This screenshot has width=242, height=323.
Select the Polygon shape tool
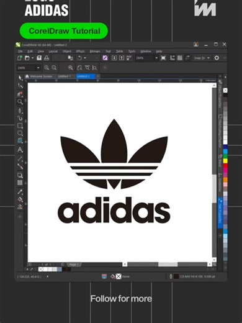(20, 141)
